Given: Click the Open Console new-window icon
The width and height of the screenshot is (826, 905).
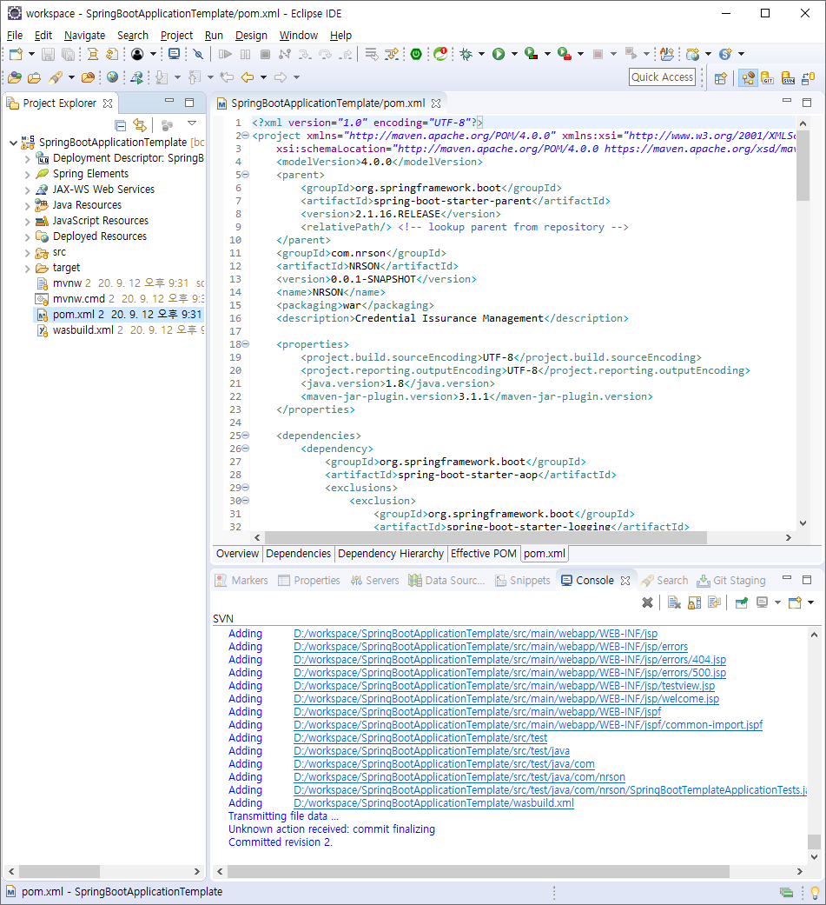Looking at the screenshot, I should (795, 602).
